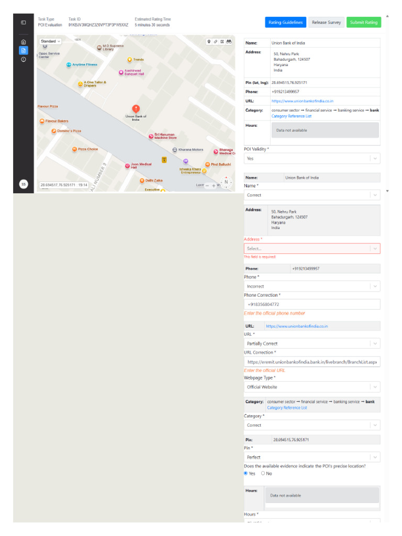Select the map pin marker tool
This screenshot has height=536, width=402.
[209, 41]
